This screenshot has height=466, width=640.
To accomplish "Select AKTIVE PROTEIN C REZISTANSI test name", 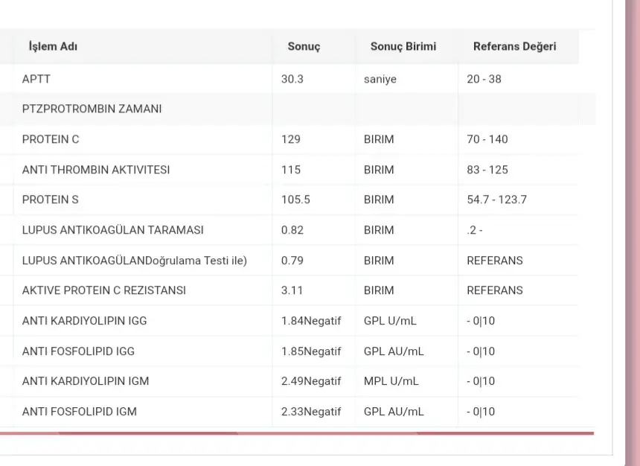I will click(103, 290).
